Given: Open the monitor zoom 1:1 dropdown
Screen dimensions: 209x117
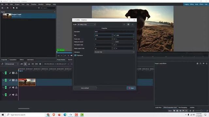Looking at the screenshot, I should click(60, 56).
